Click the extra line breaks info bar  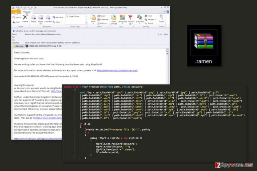point(34,31)
